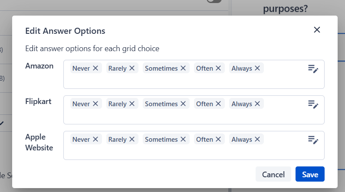The image size is (345, 192).
Task: Open bulk edit icon for Amazon options
Action: point(313,69)
